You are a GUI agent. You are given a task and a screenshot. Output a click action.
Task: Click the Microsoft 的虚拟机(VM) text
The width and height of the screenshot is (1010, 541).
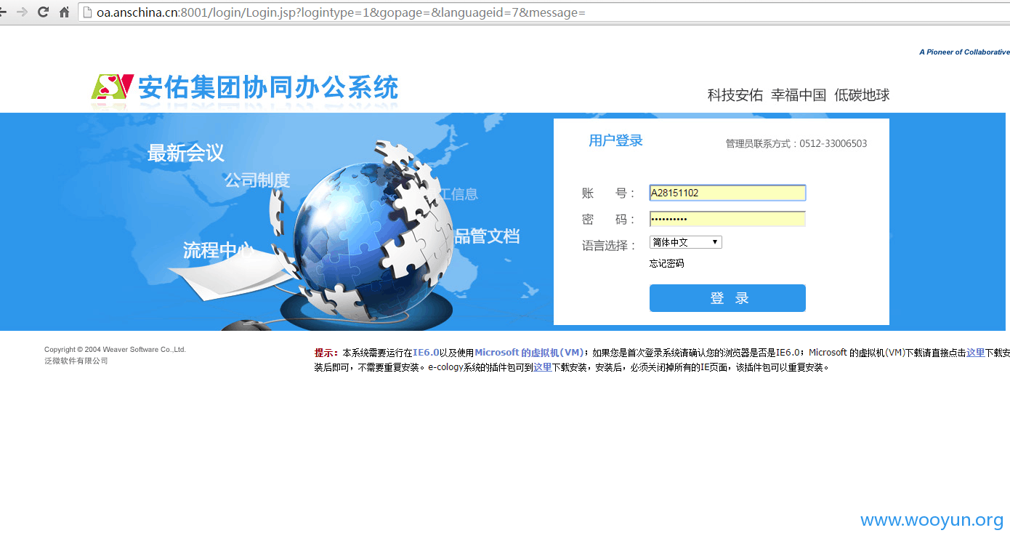click(529, 353)
